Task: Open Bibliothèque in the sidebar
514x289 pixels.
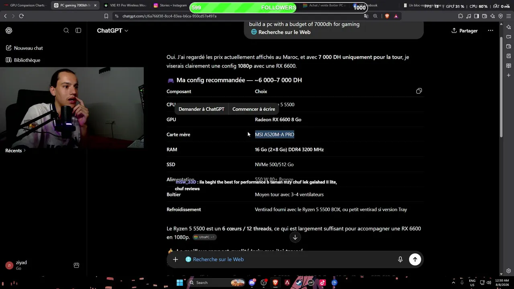Action: coord(23,60)
